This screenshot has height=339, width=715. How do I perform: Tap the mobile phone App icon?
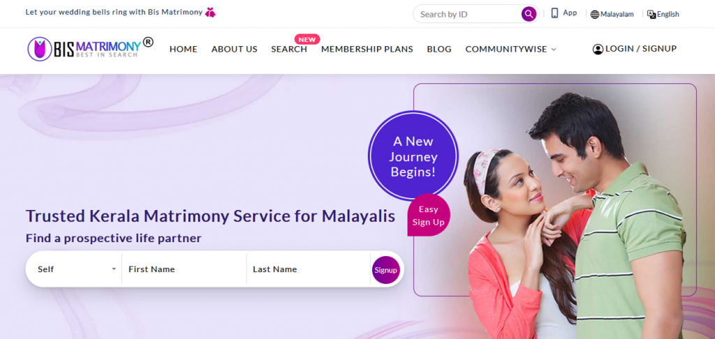[554, 13]
